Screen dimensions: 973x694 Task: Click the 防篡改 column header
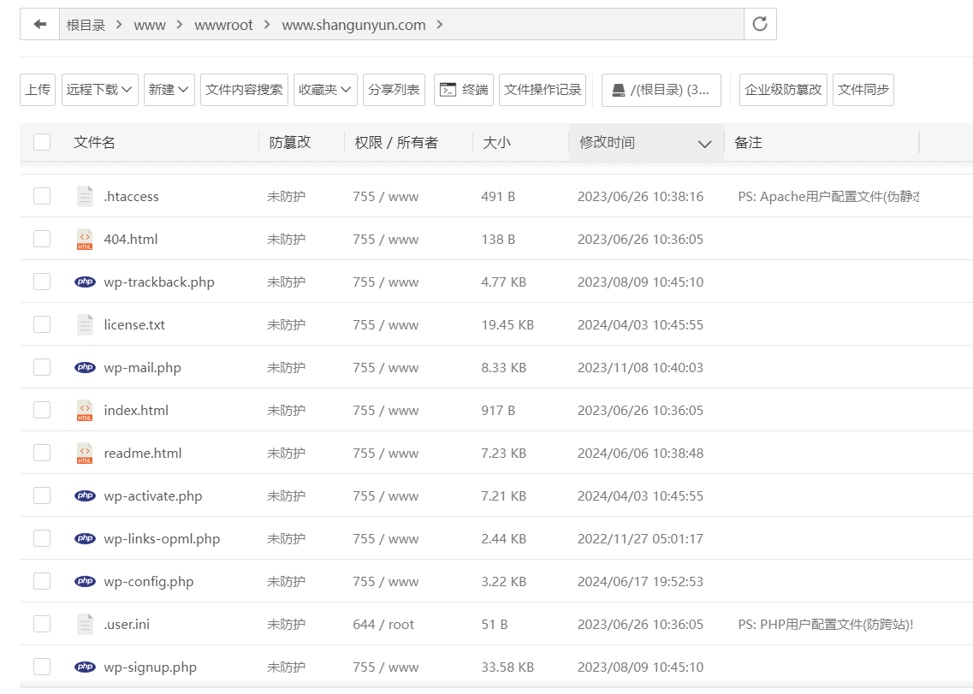click(290, 143)
